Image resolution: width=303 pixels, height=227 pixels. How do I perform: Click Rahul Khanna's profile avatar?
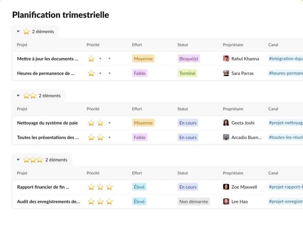(x=226, y=59)
